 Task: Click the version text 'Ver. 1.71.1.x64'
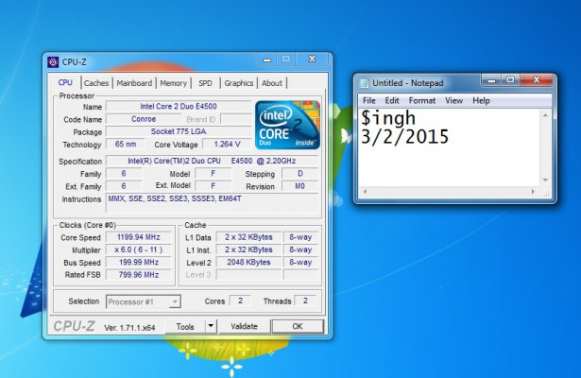(x=129, y=328)
